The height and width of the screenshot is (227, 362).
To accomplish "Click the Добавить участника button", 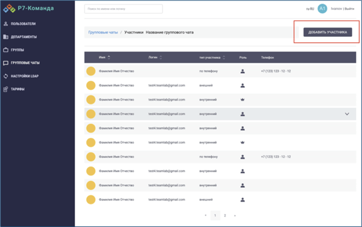I will (x=328, y=32).
